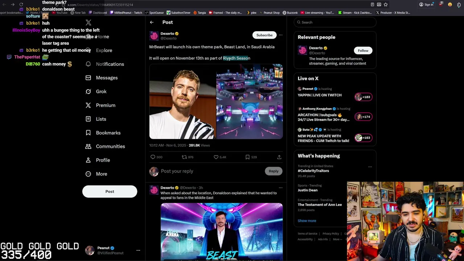Image resolution: width=464 pixels, height=261 pixels.
Task: Open VilifiedPeanut - Twitch bookmark
Action: click(126, 13)
